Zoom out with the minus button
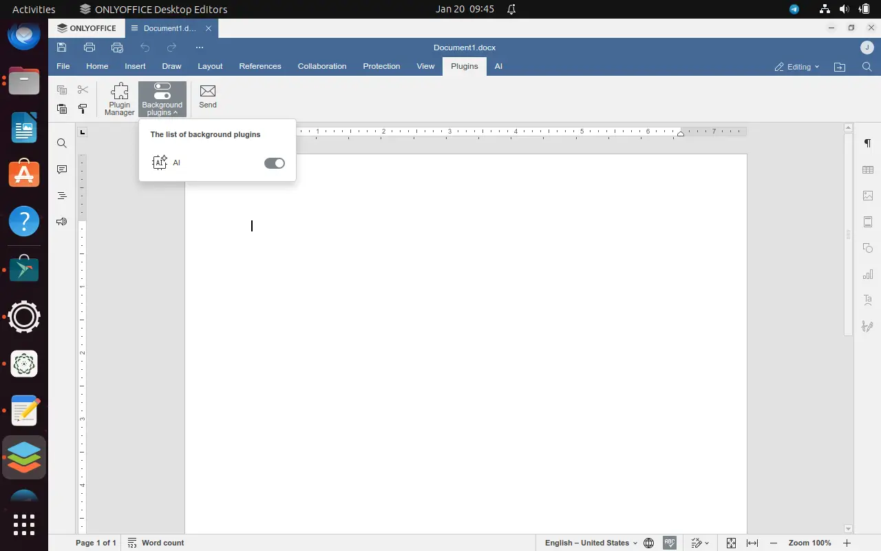Image resolution: width=881 pixels, height=551 pixels. coord(774,543)
